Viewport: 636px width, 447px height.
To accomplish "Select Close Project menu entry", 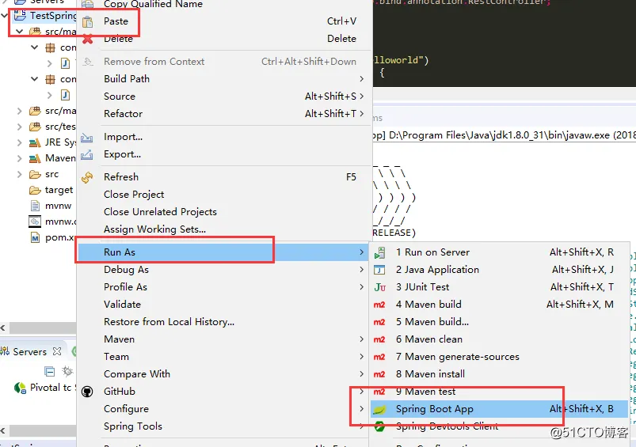I will pyautogui.click(x=224, y=195).
